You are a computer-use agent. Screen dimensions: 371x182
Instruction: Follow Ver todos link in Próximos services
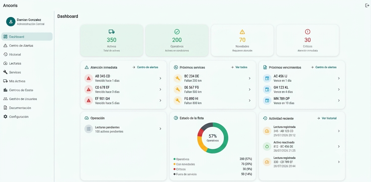239,67
